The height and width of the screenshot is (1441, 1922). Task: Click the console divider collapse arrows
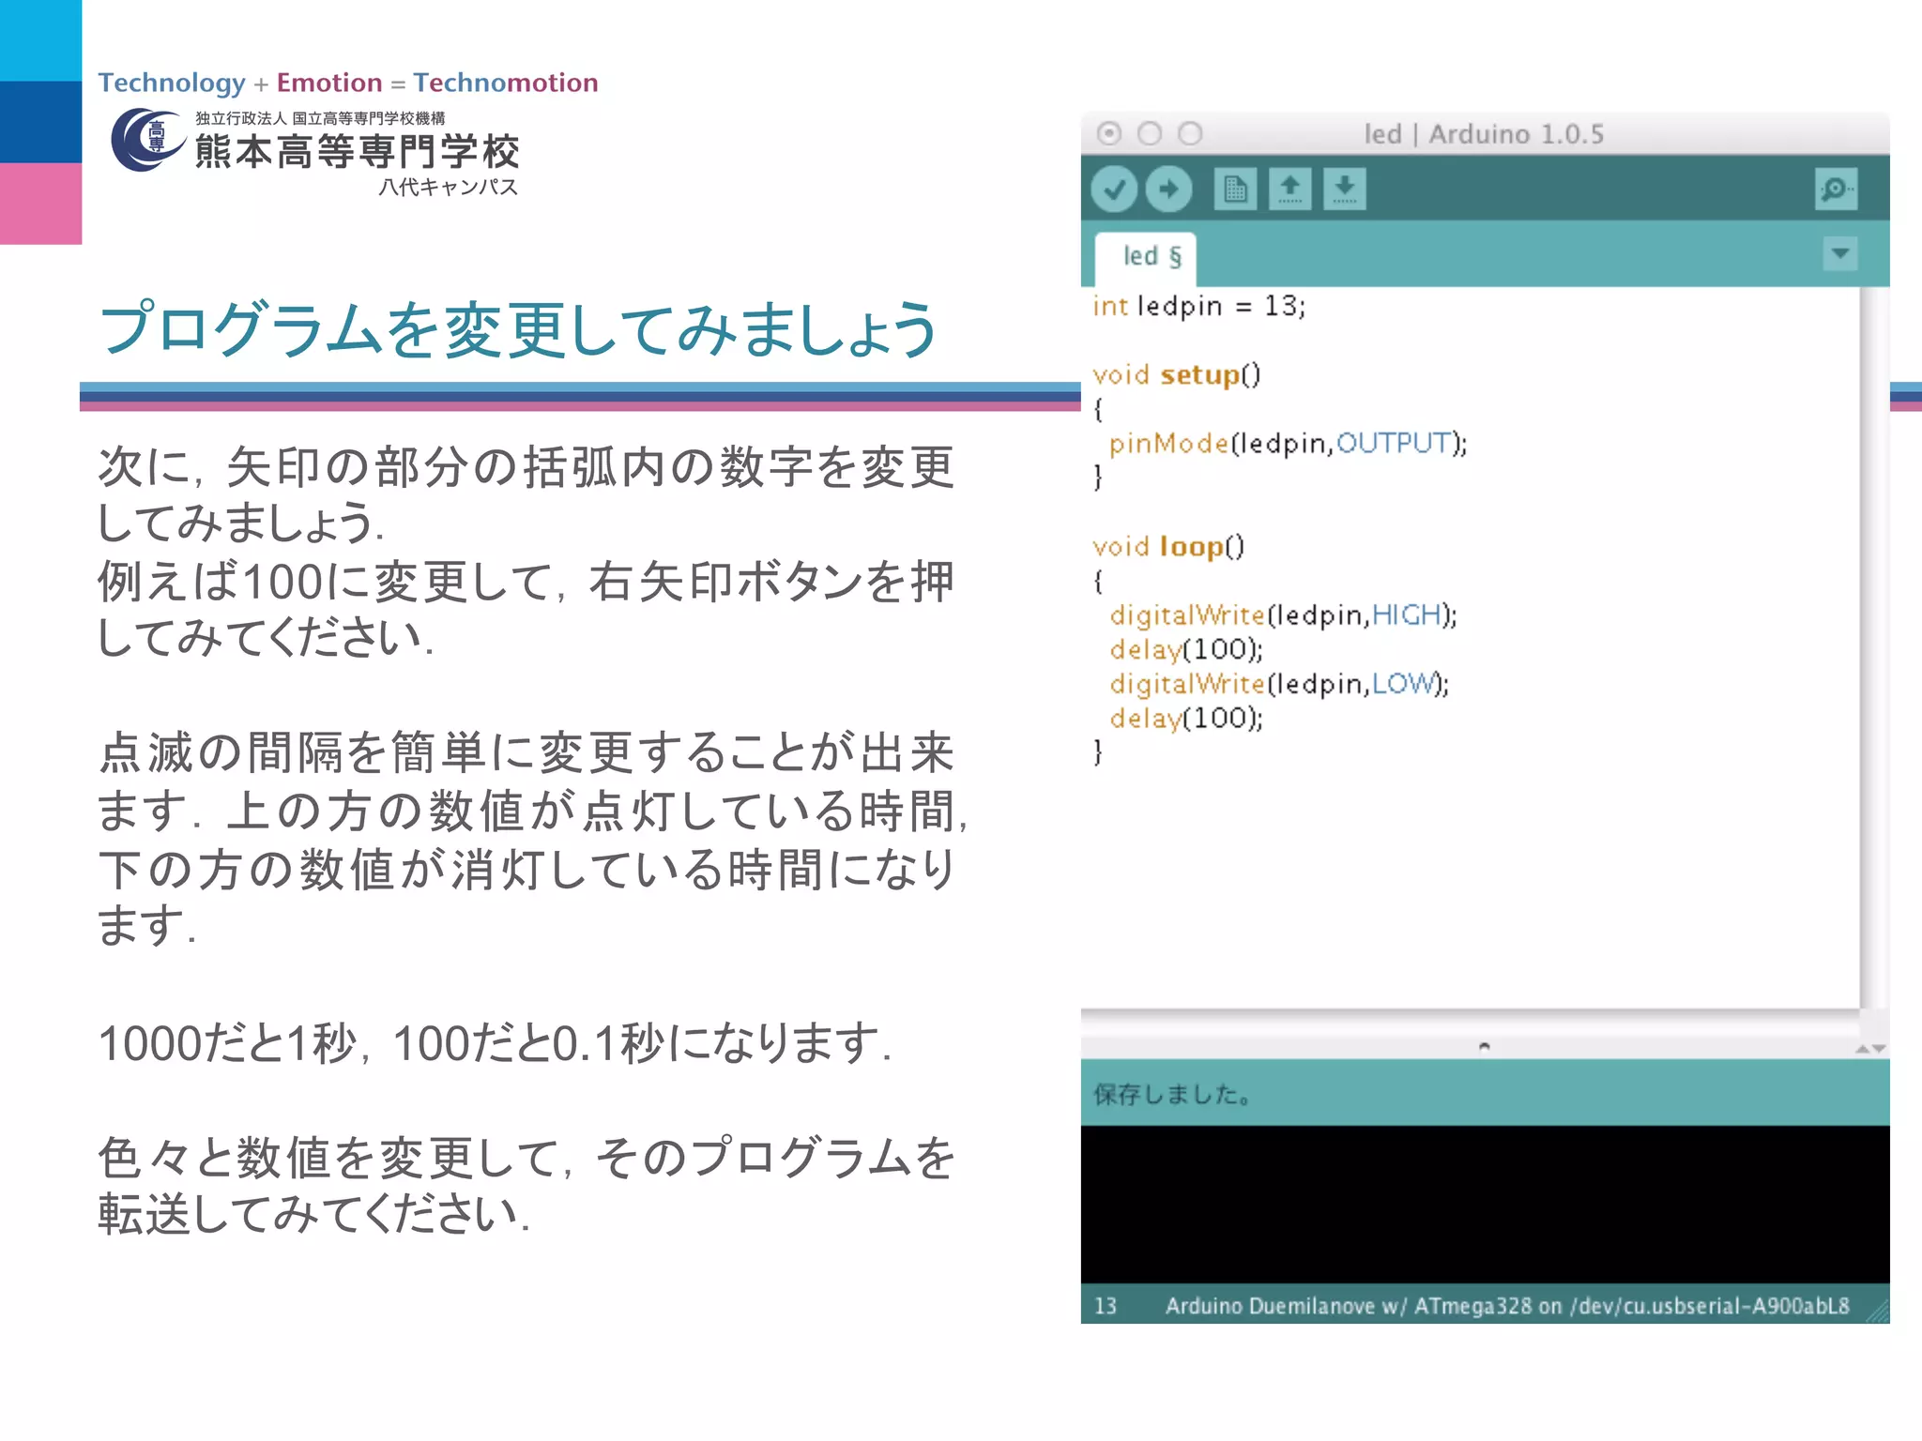(1869, 1049)
